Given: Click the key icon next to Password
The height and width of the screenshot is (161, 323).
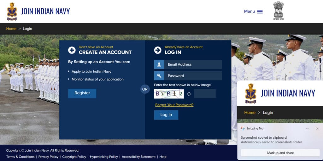Looking at the screenshot, I should click(x=159, y=76).
